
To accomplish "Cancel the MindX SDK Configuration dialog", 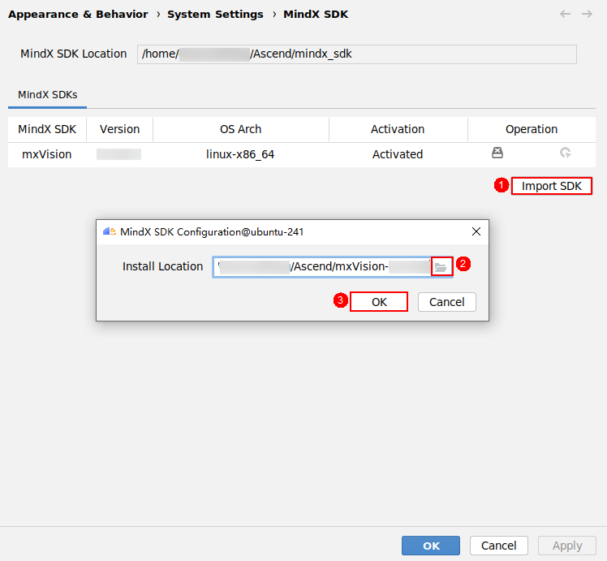I will [x=447, y=301].
